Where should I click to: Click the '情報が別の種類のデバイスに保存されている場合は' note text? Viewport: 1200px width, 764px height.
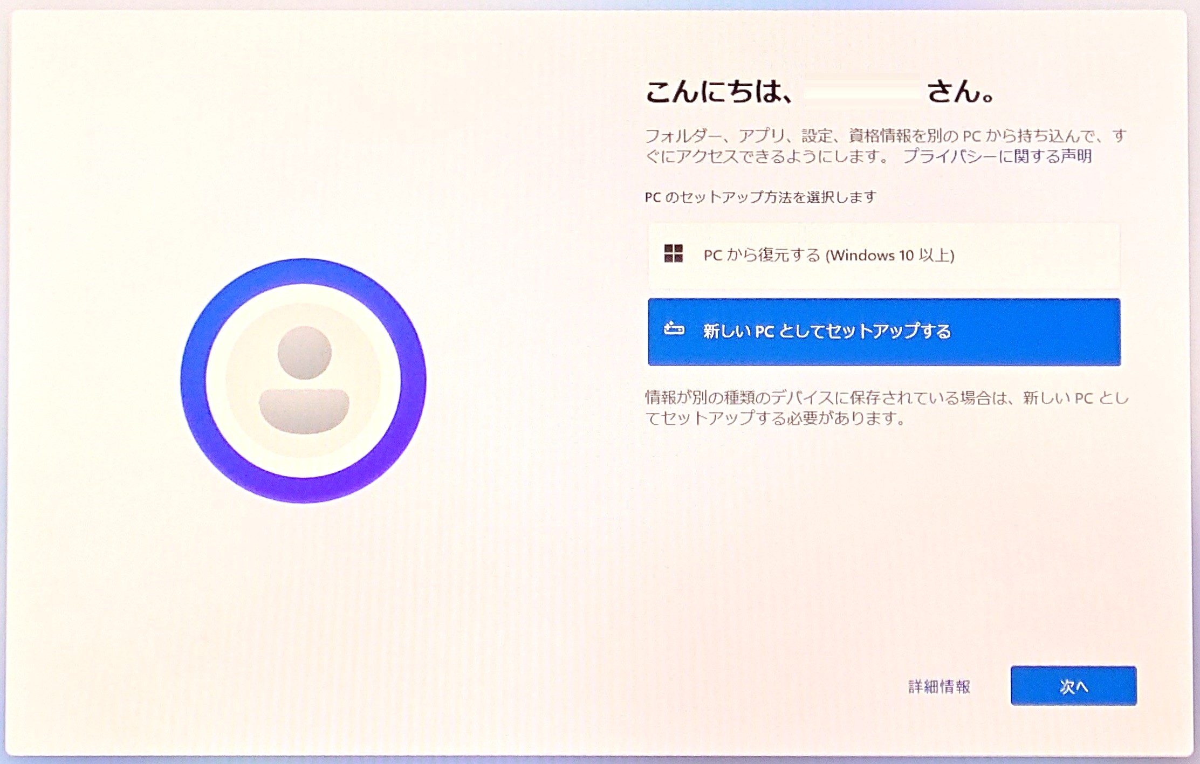click(x=887, y=408)
